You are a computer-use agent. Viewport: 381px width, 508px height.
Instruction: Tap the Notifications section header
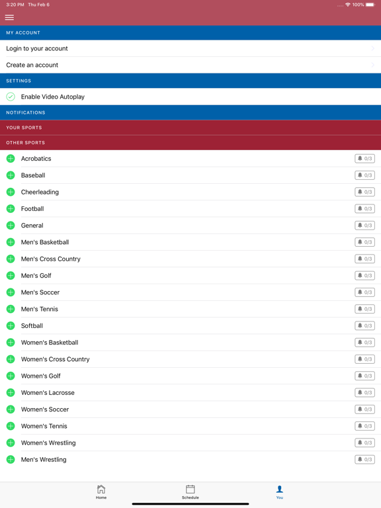[x=190, y=112]
